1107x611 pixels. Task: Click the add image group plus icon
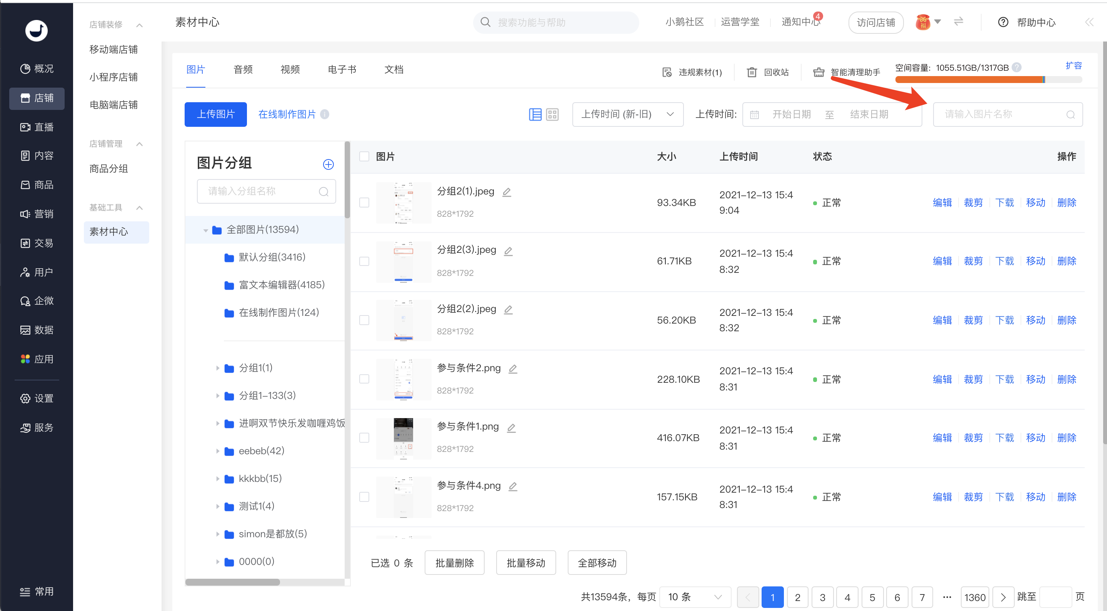pos(328,164)
